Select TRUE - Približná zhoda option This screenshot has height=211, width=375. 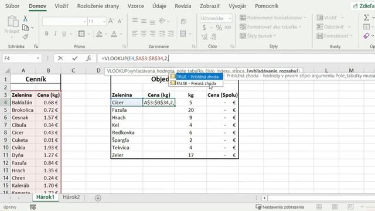(x=196, y=77)
